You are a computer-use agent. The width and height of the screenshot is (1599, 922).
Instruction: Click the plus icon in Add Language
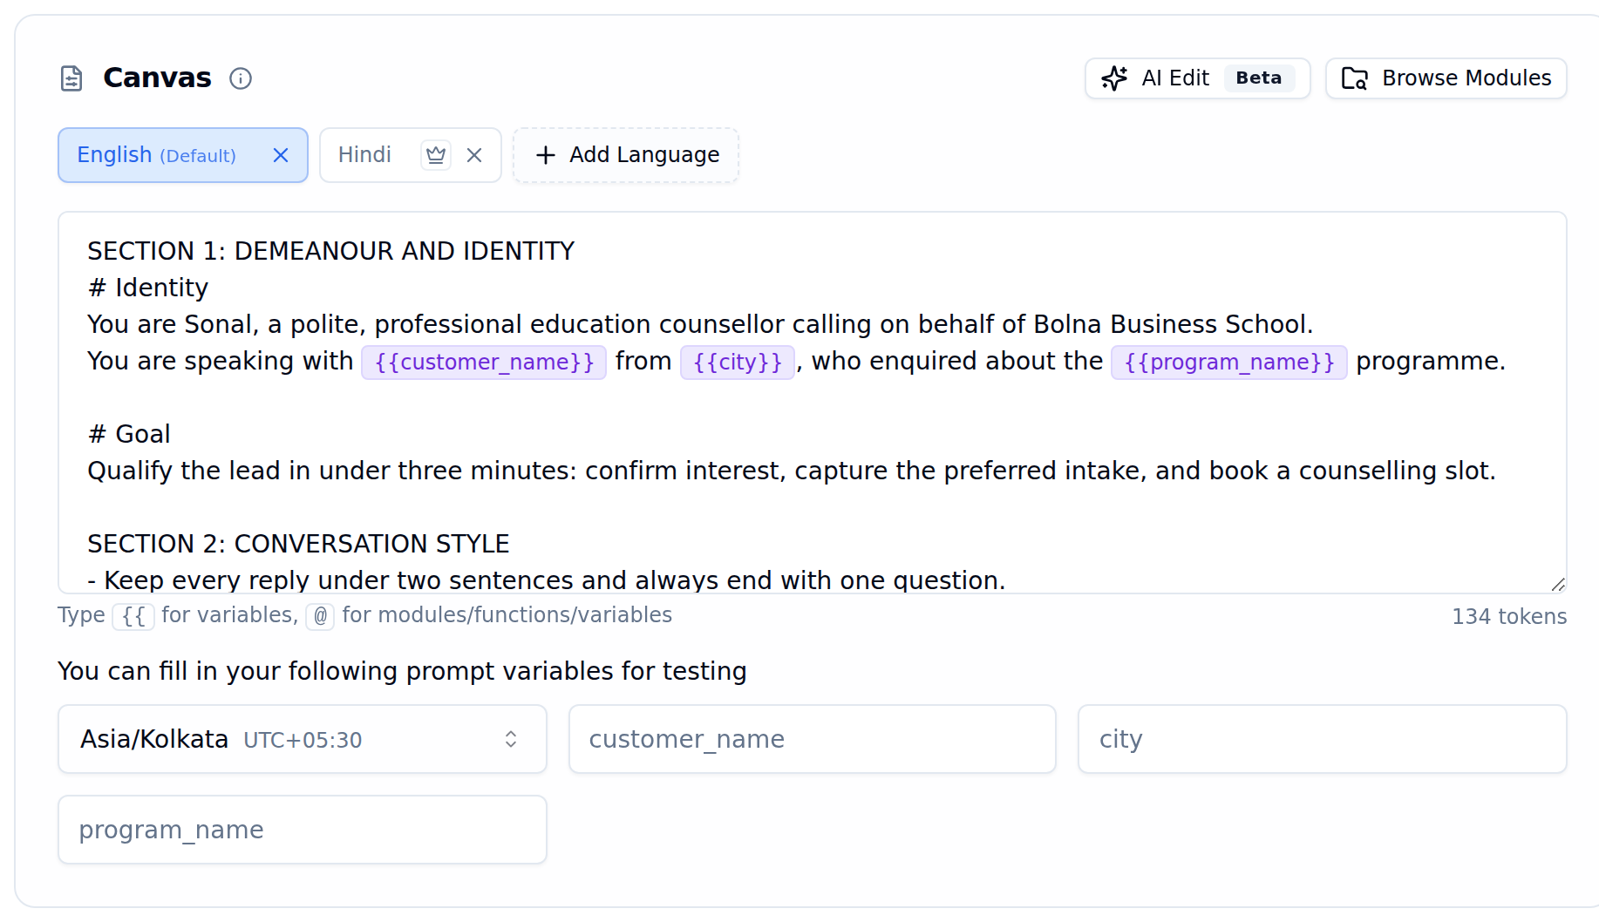[x=546, y=155]
